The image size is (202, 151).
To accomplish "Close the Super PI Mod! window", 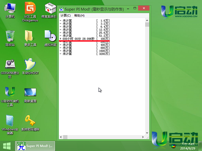I will (144, 8).
